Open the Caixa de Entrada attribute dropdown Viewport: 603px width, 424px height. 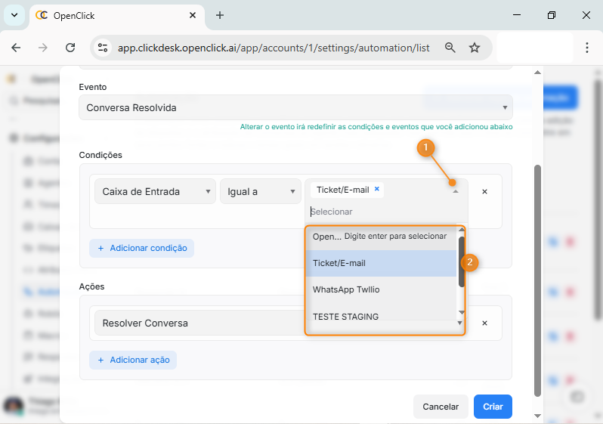pyautogui.click(x=155, y=192)
